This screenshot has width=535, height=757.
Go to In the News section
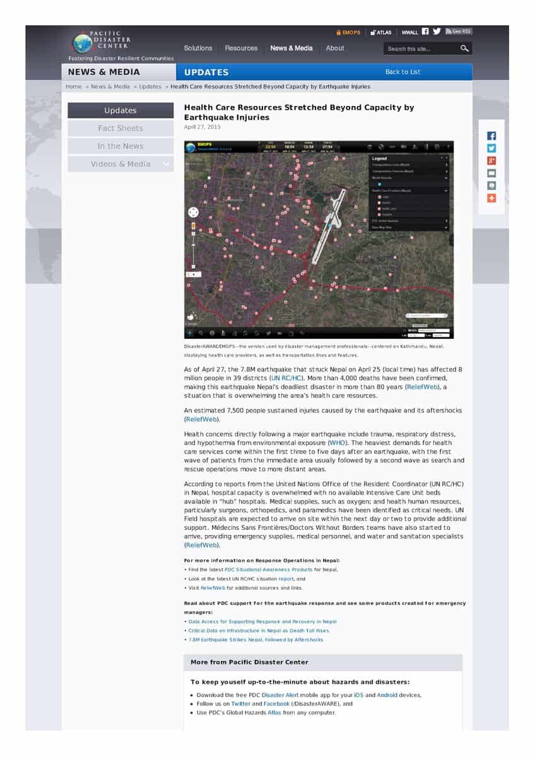[121, 146]
